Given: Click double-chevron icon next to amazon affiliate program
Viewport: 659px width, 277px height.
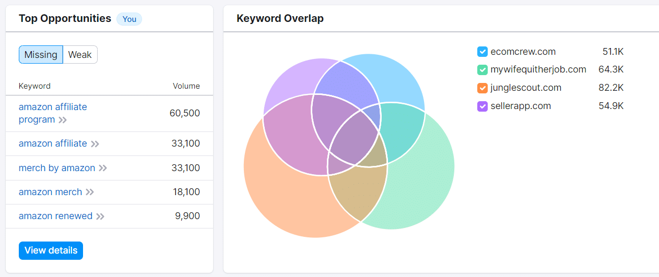Looking at the screenshot, I should pos(63,120).
